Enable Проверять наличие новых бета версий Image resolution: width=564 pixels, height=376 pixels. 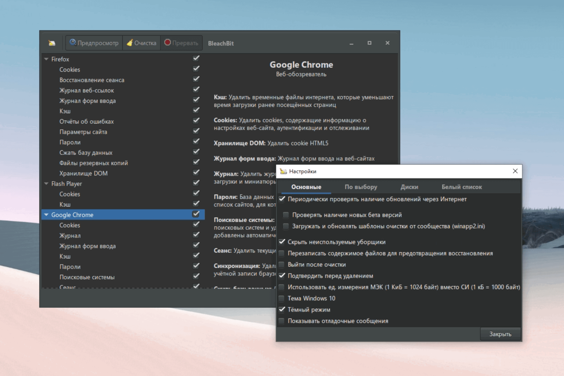click(286, 215)
